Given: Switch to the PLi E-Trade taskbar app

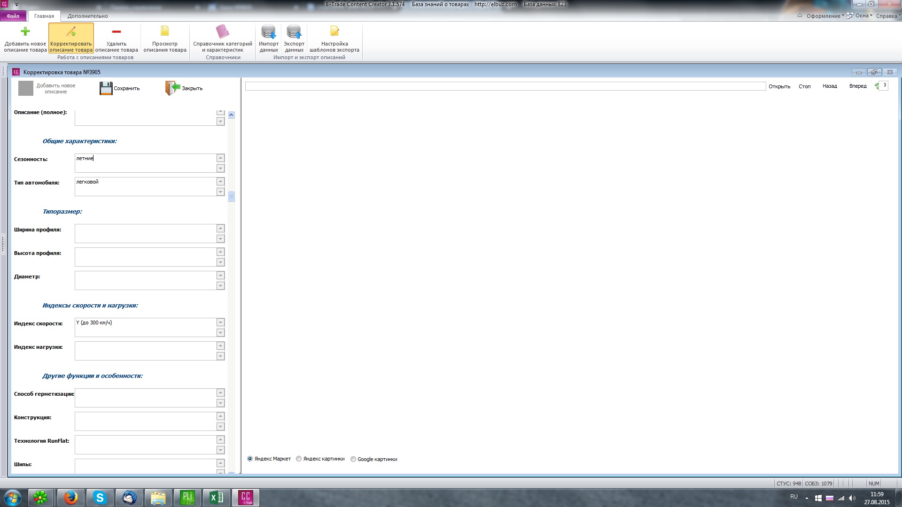Looking at the screenshot, I should click(187, 497).
